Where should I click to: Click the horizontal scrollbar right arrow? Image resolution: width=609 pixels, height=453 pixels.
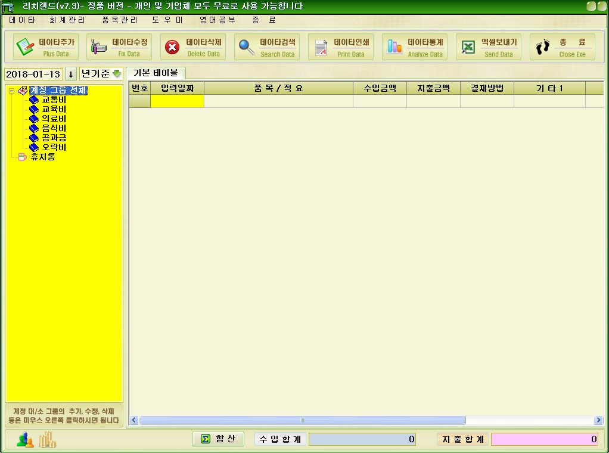[598, 420]
